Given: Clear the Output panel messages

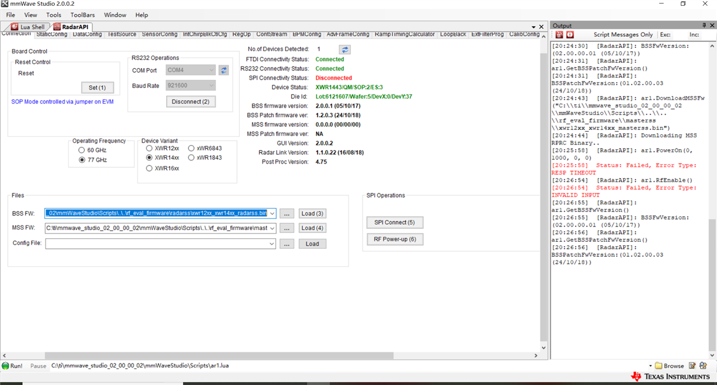Looking at the screenshot, I should point(559,35).
